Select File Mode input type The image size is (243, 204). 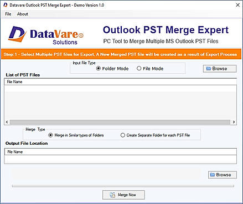(150, 69)
